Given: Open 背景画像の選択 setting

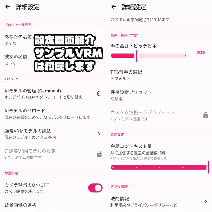Looking at the screenshot, I should pos(53,206).
